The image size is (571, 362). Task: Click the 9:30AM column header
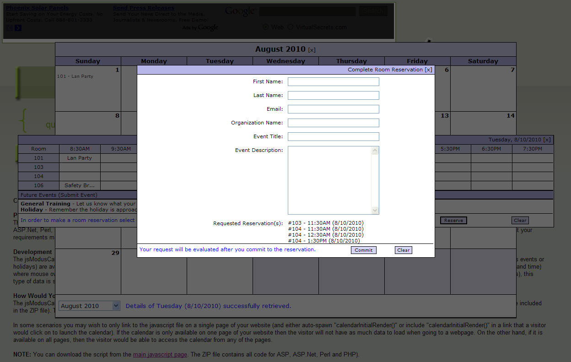pyautogui.click(x=121, y=149)
